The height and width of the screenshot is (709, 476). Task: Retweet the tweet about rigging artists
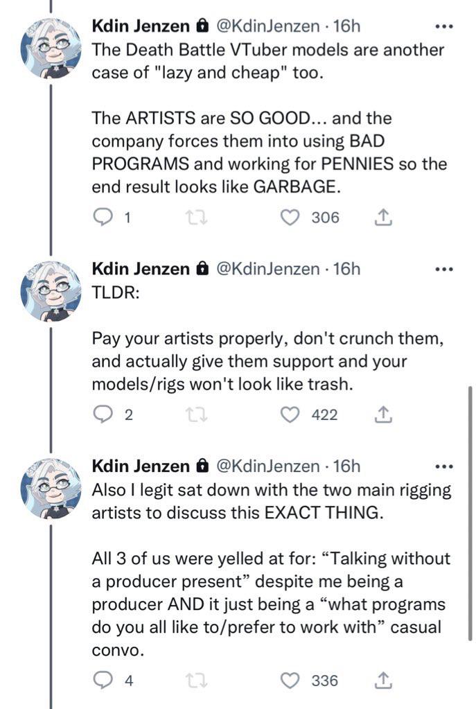pyautogui.click(x=197, y=681)
